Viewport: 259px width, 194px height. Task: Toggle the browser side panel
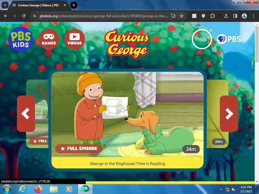click(235, 16)
